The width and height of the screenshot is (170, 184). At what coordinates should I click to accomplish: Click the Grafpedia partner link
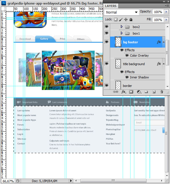coord(111,110)
